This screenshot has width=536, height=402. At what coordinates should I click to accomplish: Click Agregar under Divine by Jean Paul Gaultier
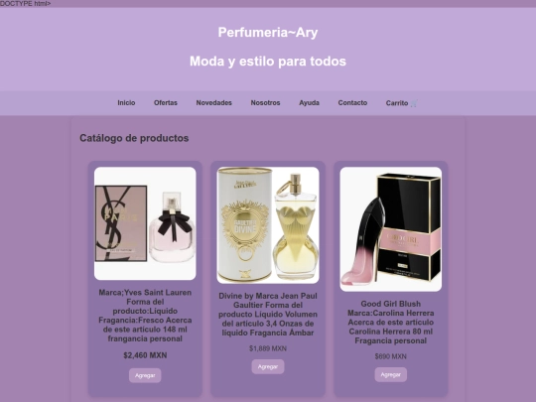[268, 366]
